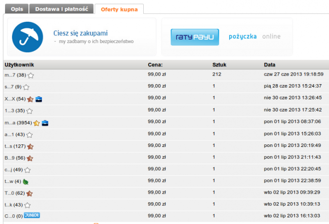Screen dimensions: 329x224
Task: Click date pon 01 lip 2013 21:11:43
Action: 292,158
